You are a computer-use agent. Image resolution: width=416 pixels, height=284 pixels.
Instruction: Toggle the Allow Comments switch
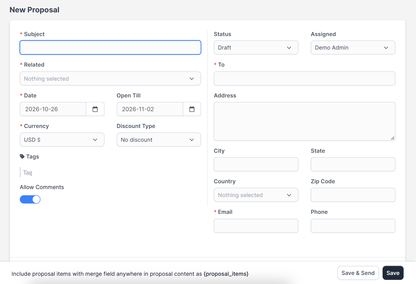click(30, 200)
